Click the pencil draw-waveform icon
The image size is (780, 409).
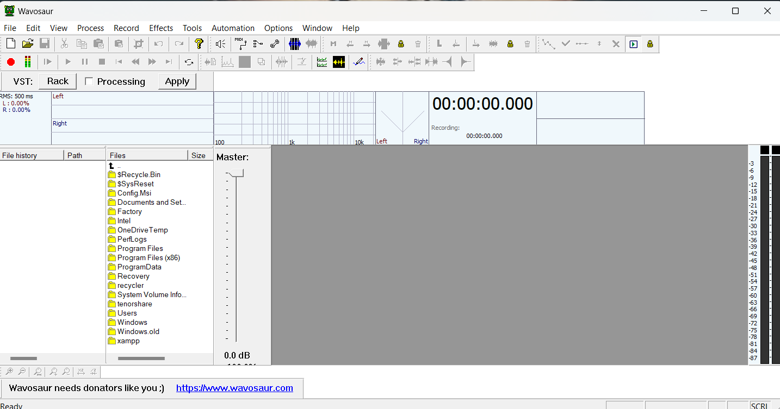(x=359, y=62)
